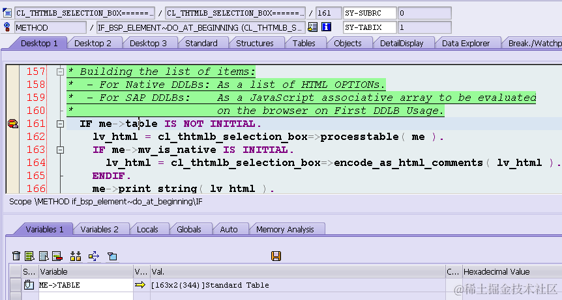Open the Break./Watchpoints tab
The image size is (562, 300).
tap(534, 43)
